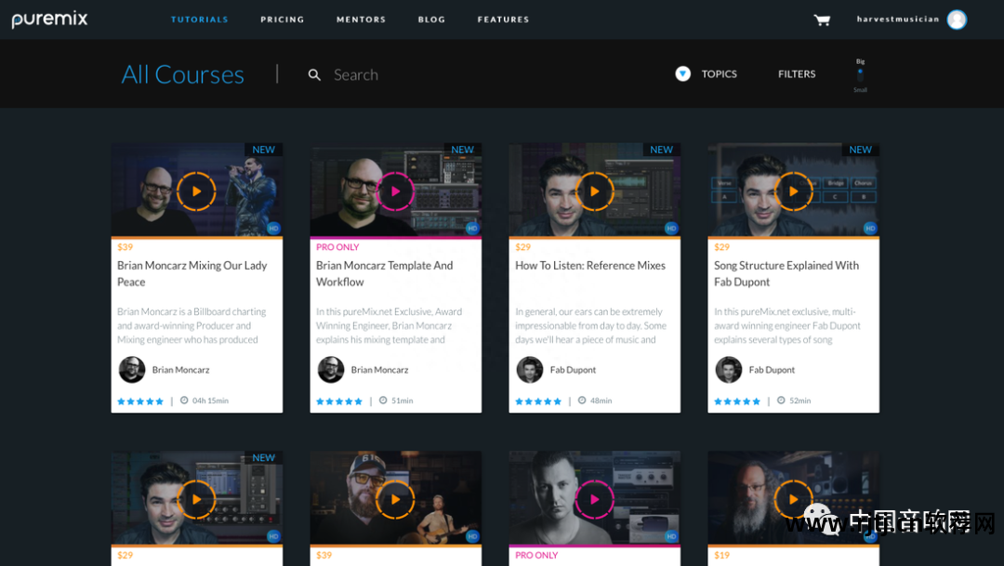
Task: Open Brian Moncarz Template And Workflow title
Action: tap(384, 273)
